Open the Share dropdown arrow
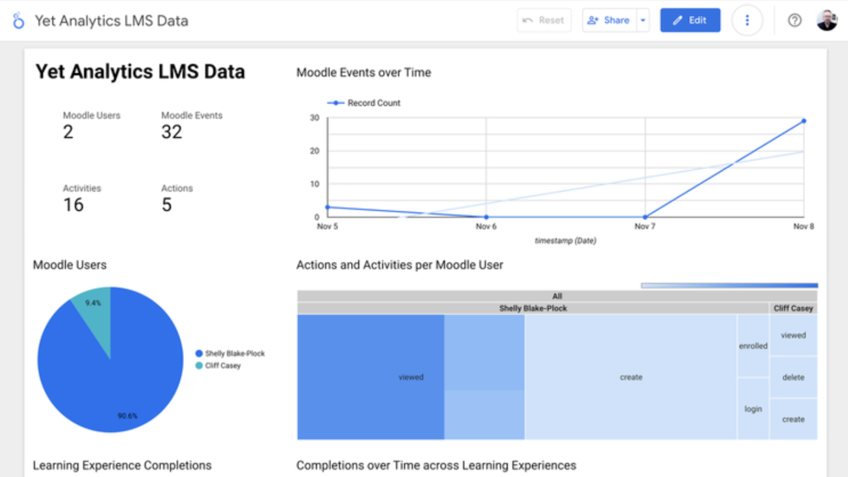 click(643, 20)
